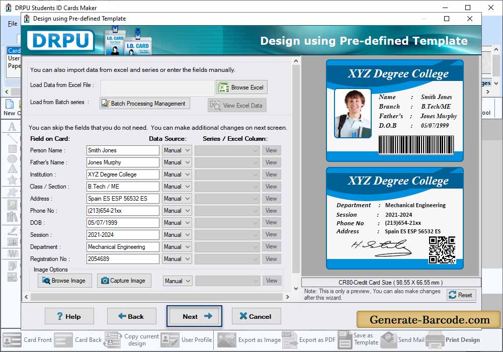Screen dimensions: 503x352
Task: Edit the Department field
Action: point(123,247)
